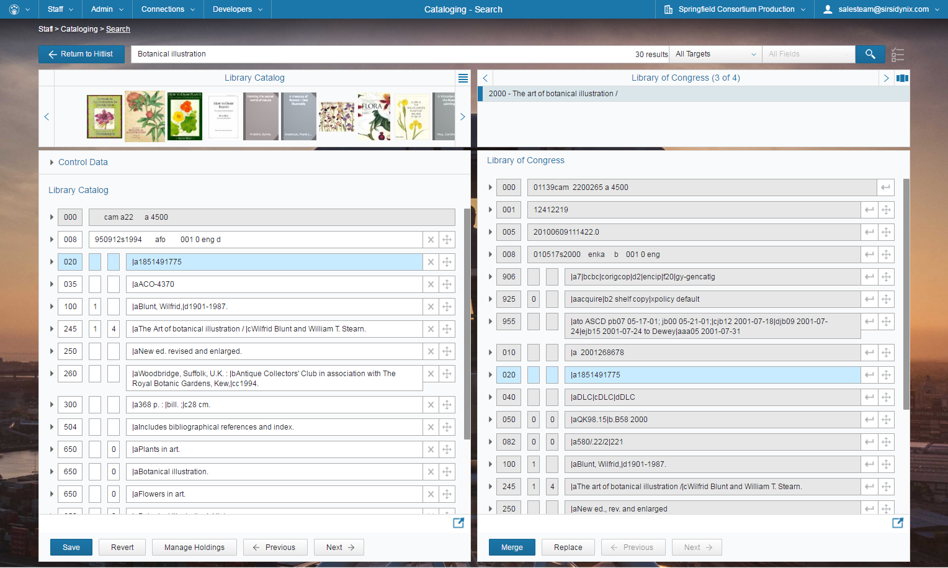Viewport: 948px width, 568px height.
Task: Save the Library Catalog record
Action: (x=71, y=548)
